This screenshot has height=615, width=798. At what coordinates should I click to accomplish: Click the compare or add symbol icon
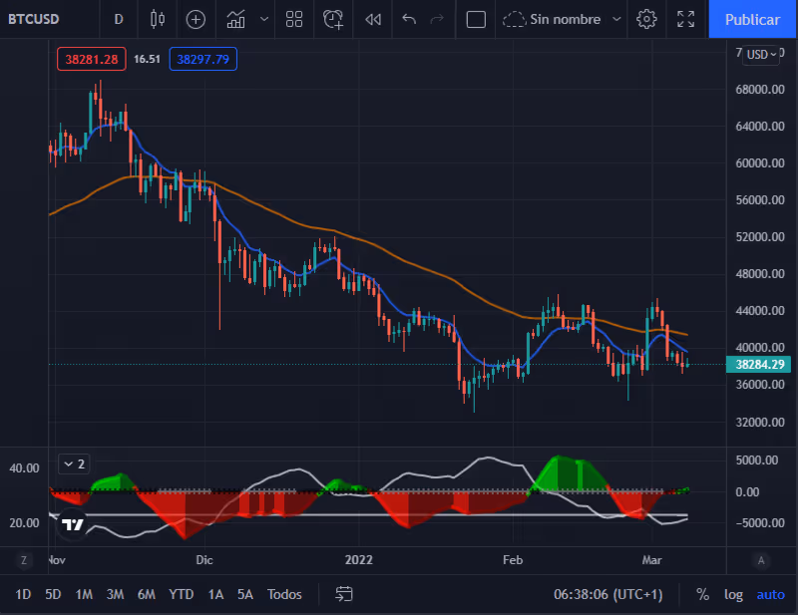(x=196, y=19)
